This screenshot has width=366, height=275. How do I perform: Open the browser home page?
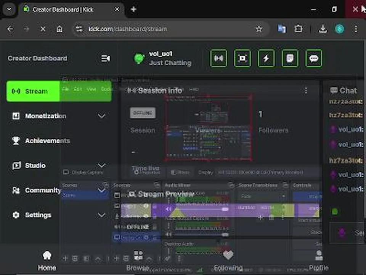pyautogui.click(x=59, y=29)
